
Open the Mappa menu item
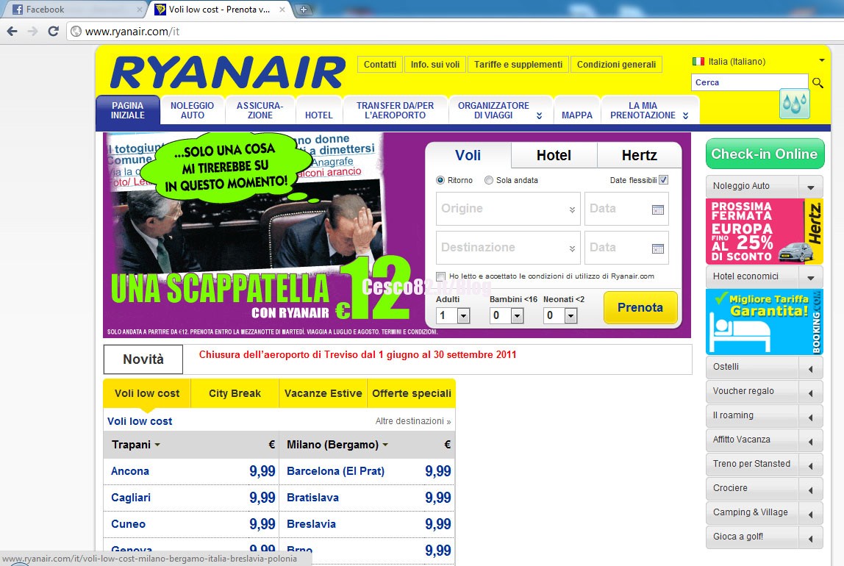pos(577,110)
